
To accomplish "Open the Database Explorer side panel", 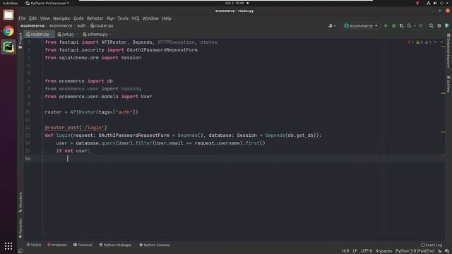I will pyautogui.click(x=448, y=51).
